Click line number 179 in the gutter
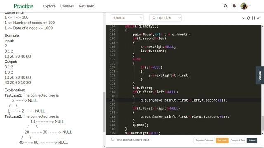Viewport: 264px width, 148px height. [113, 88]
